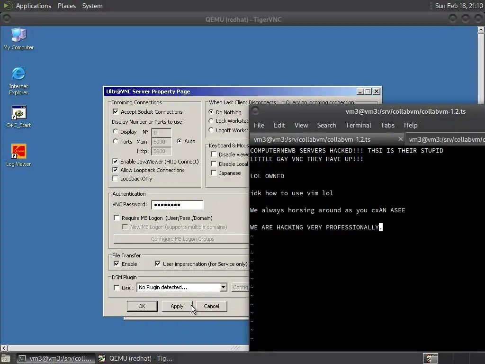
Task: Open the terminal Tabs menu
Action: point(387,125)
